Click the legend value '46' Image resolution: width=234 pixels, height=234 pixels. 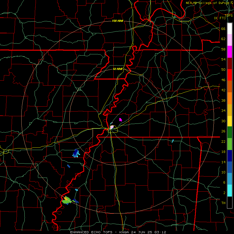click(223, 80)
